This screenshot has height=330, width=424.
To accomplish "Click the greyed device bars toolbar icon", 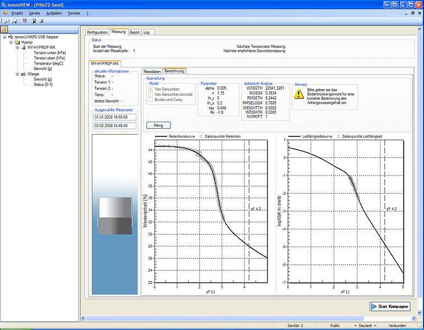I will pos(41,21).
